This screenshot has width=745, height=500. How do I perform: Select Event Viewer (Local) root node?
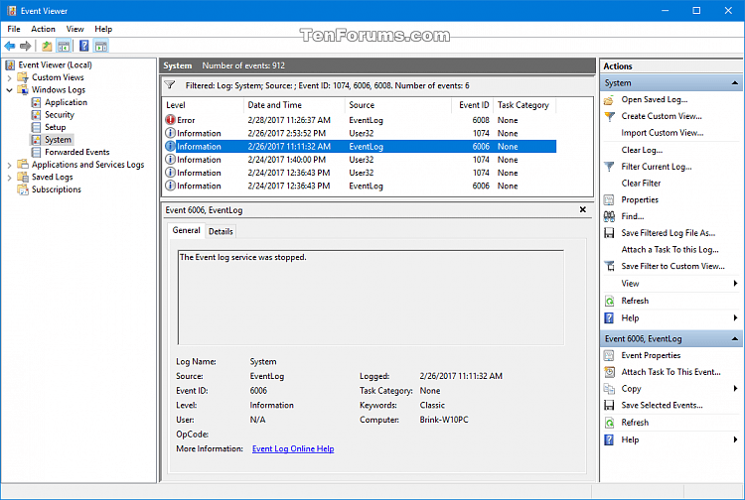point(55,65)
